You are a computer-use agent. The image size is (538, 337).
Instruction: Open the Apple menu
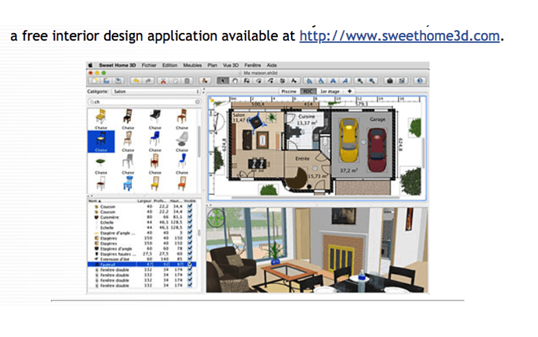(91, 65)
